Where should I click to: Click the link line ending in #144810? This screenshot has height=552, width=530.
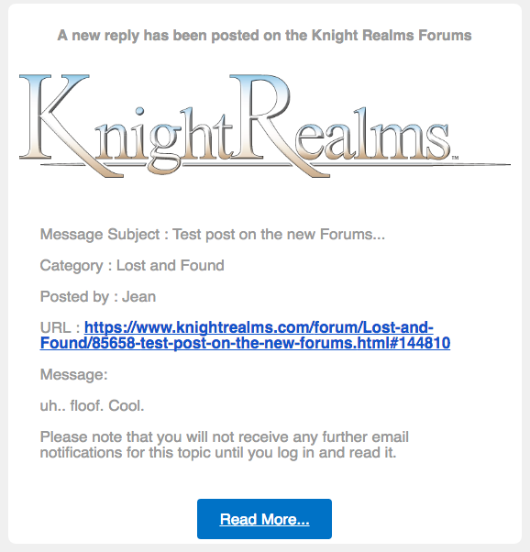tap(245, 343)
